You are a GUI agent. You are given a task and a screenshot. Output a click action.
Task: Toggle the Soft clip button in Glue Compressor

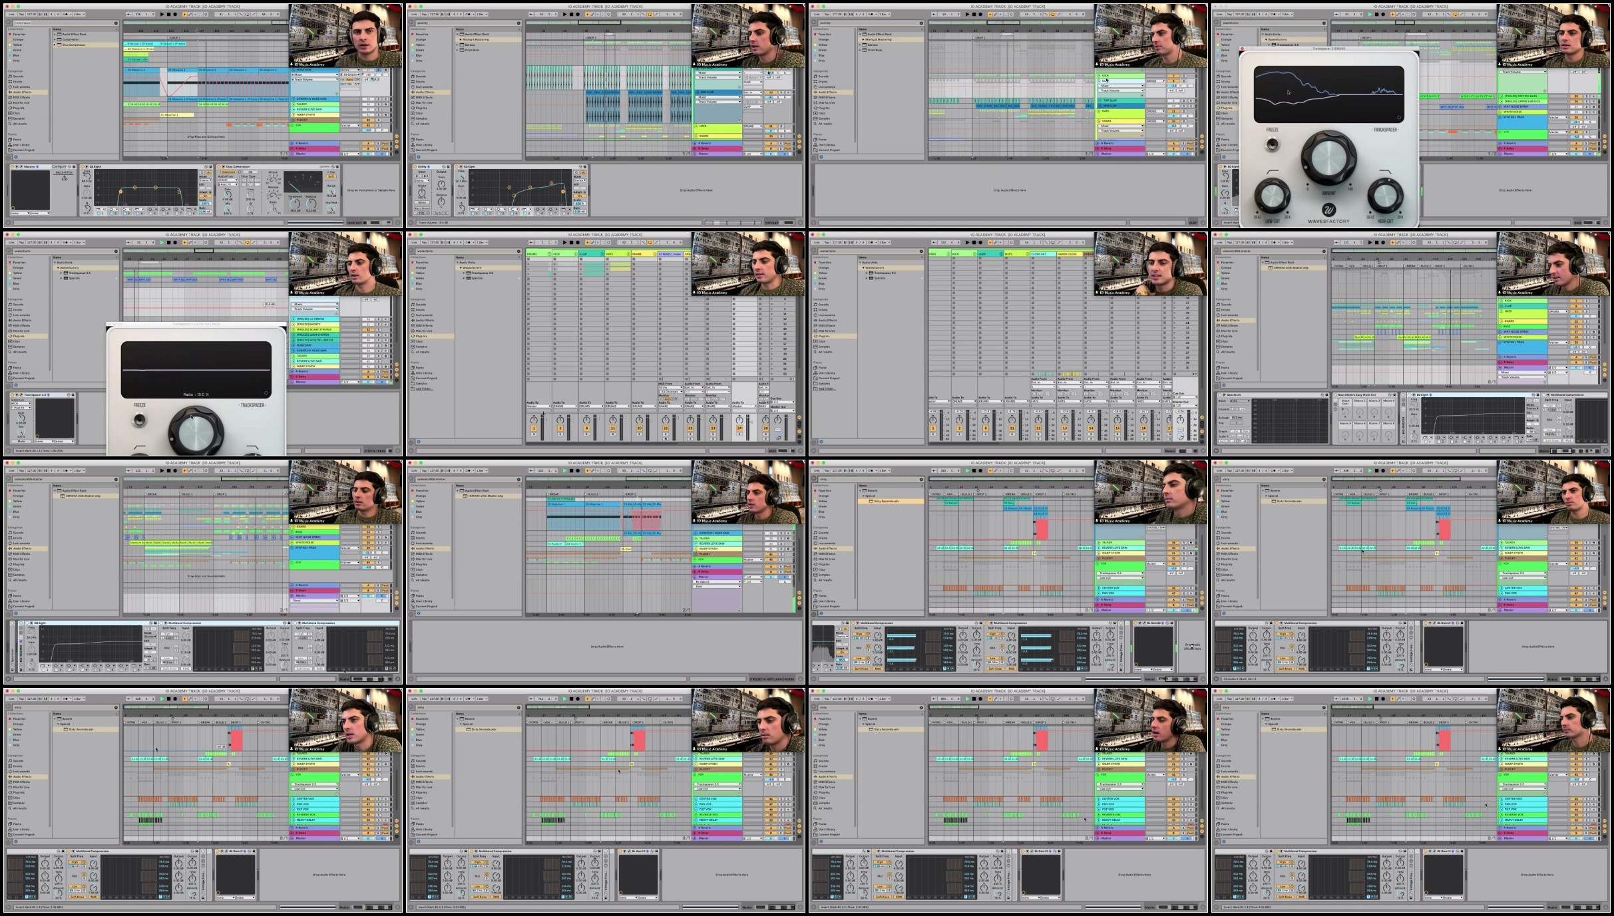[331, 176]
